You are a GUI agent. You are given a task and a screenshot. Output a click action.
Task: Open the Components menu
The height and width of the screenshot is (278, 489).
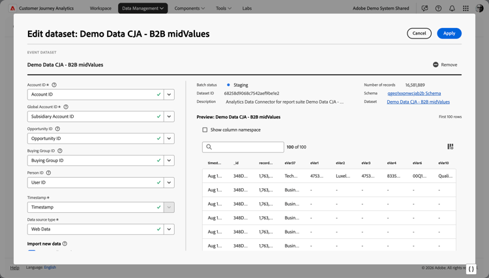pos(190,8)
